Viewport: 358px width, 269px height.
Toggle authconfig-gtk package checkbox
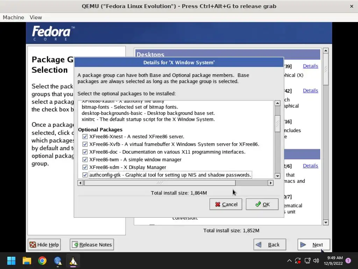coord(85,175)
